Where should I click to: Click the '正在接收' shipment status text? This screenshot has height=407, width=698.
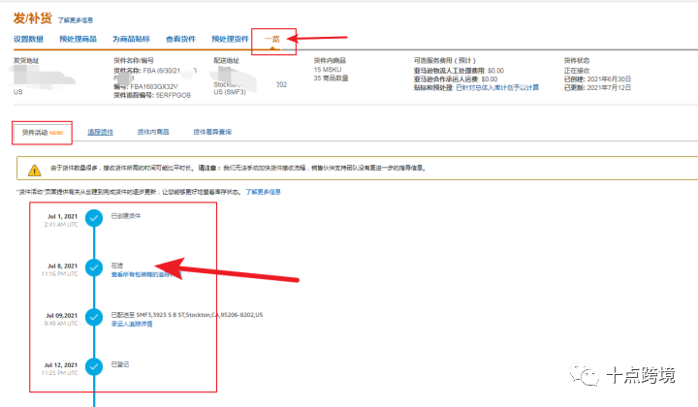(577, 71)
